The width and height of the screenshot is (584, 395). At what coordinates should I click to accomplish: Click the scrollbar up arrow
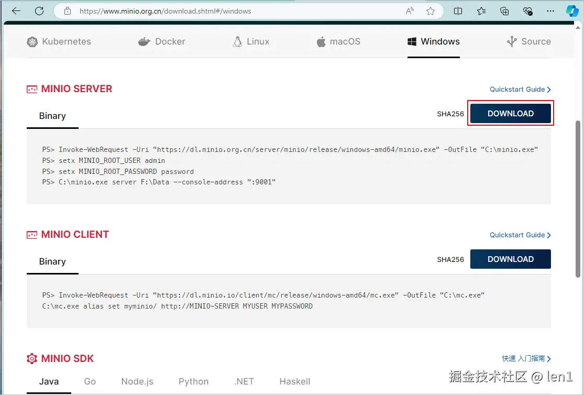point(578,27)
